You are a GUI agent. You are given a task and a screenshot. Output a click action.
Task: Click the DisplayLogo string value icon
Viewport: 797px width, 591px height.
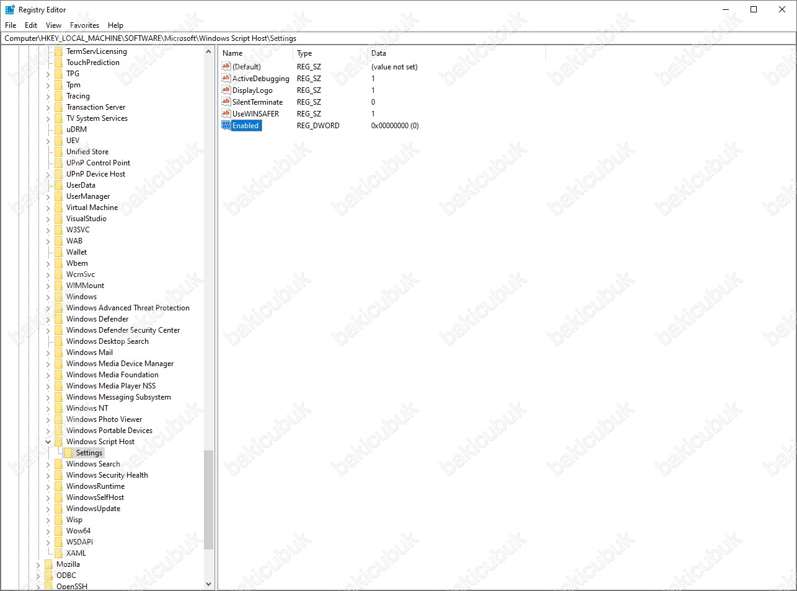[x=226, y=90]
